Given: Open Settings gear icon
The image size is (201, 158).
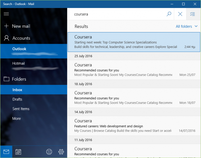Looking at the screenshot, I should 61,152.
